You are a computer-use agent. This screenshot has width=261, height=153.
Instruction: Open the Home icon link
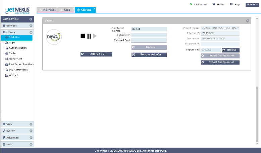pos(218,5)
